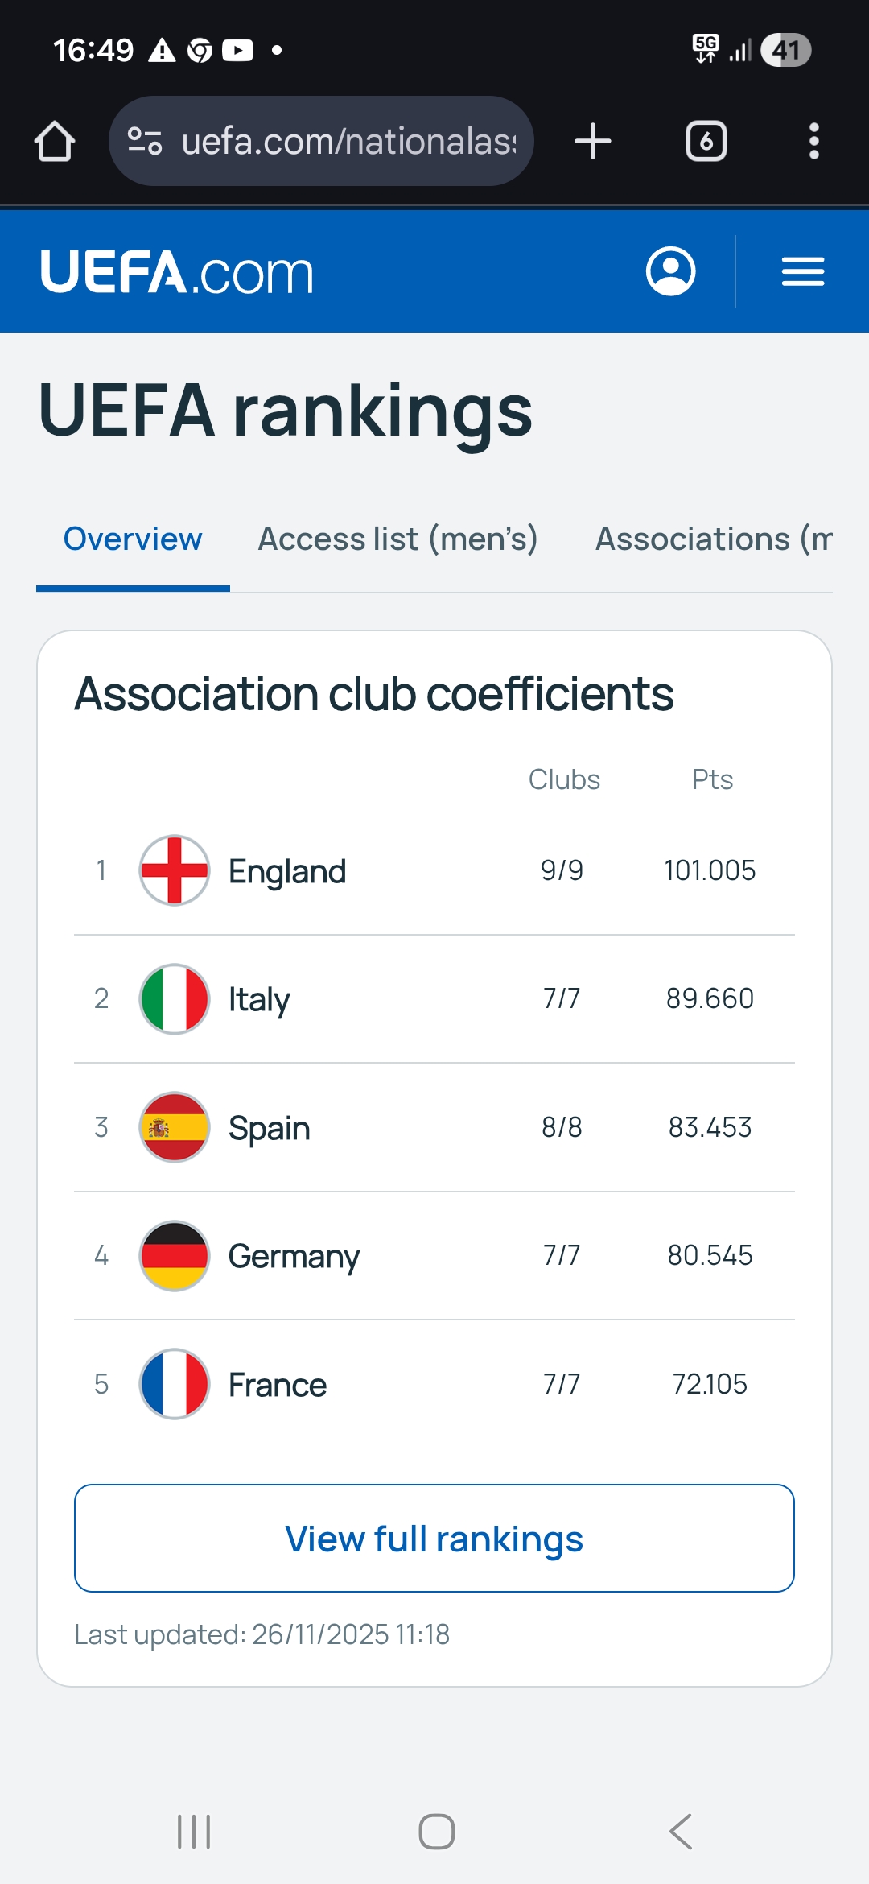The image size is (869, 1884).
Task: Open a new tab with plus icon
Action: [x=593, y=142]
